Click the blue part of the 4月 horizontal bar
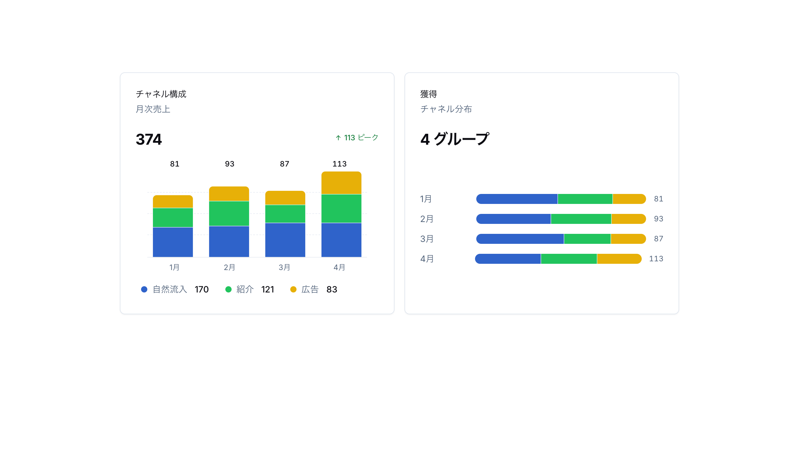799x449 pixels. coord(508,259)
